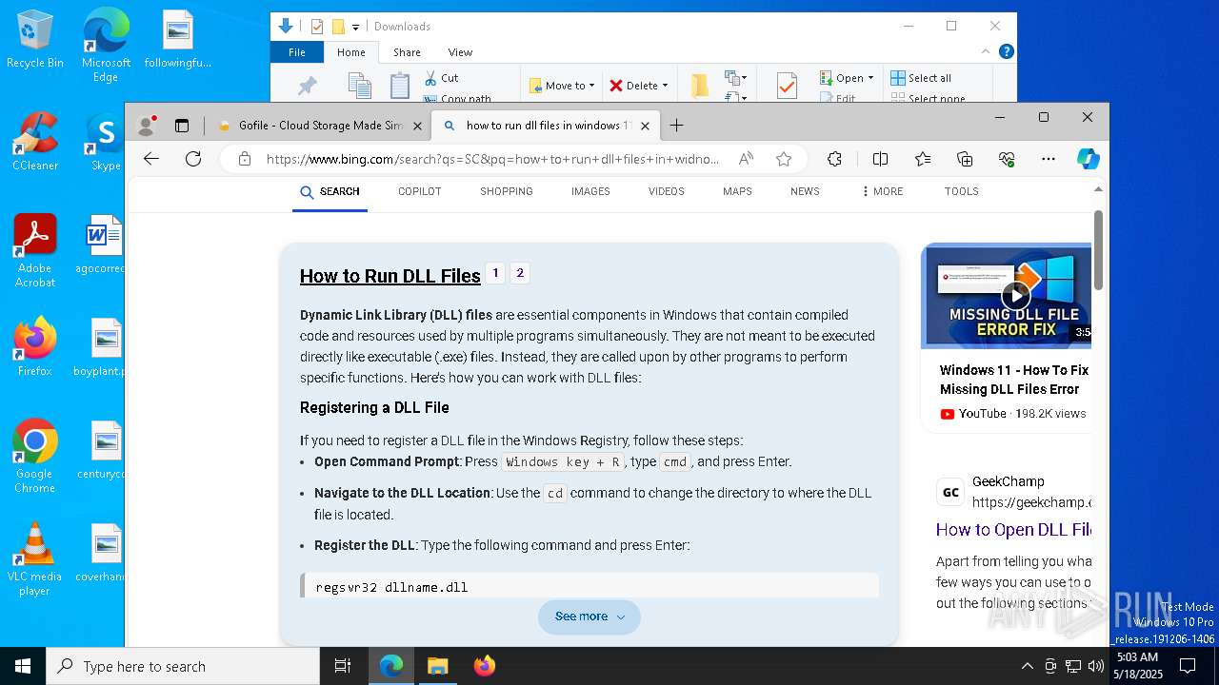The height and width of the screenshot is (685, 1219).
Task: Open View tab in Downloads window
Action: coord(460,52)
